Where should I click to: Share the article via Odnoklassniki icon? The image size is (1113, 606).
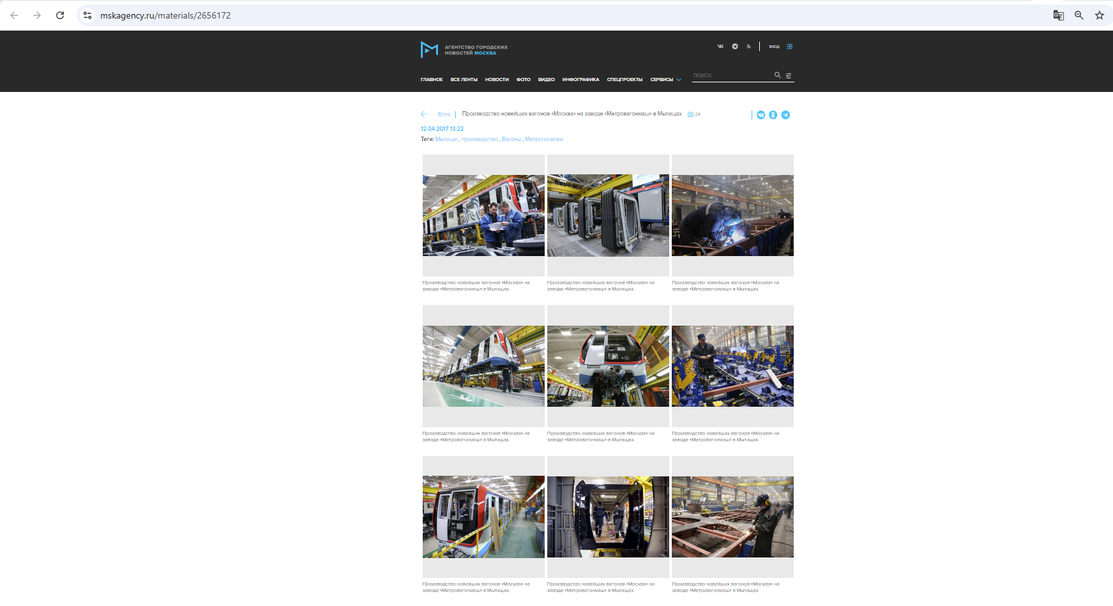773,115
